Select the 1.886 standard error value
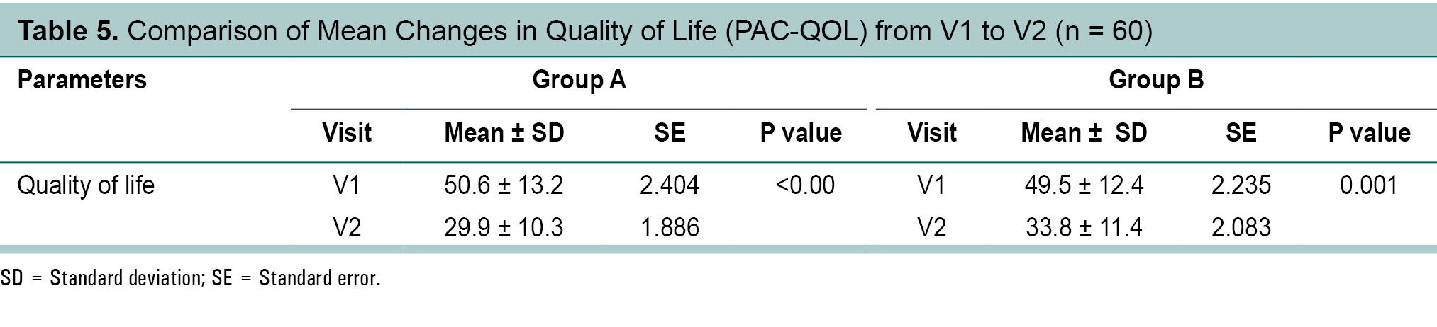 click(669, 227)
